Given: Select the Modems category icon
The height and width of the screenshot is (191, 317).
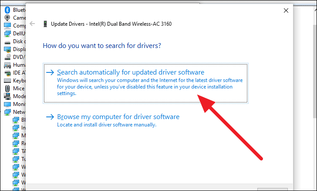Looking at the screenshot, I should 7,96.
